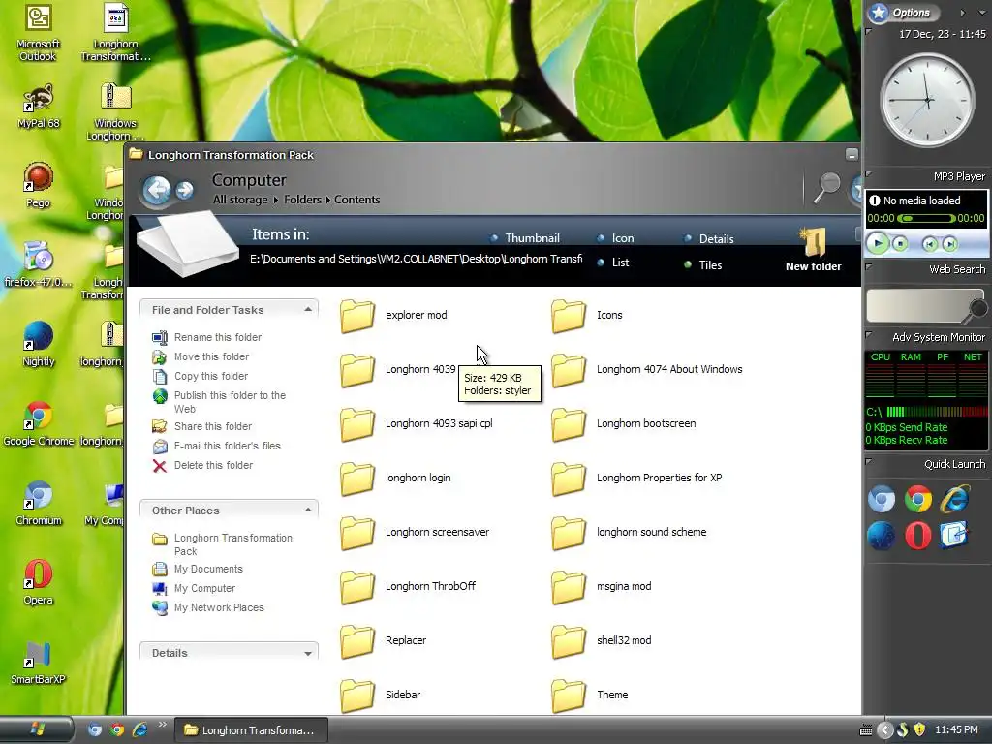
Task: Expand hidden system tray icons arrow
Action: [x=885, y=730]
